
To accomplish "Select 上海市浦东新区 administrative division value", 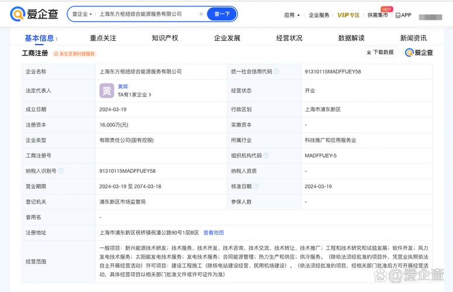I will coord(323,109).
